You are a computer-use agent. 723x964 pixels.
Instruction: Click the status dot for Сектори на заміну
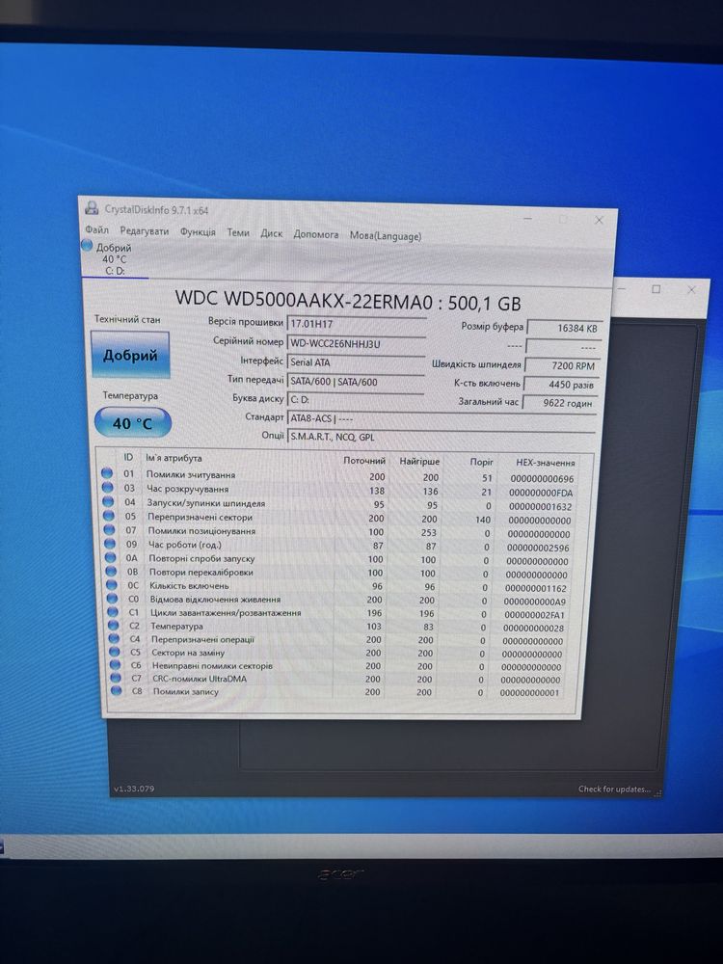coord(115,652)
